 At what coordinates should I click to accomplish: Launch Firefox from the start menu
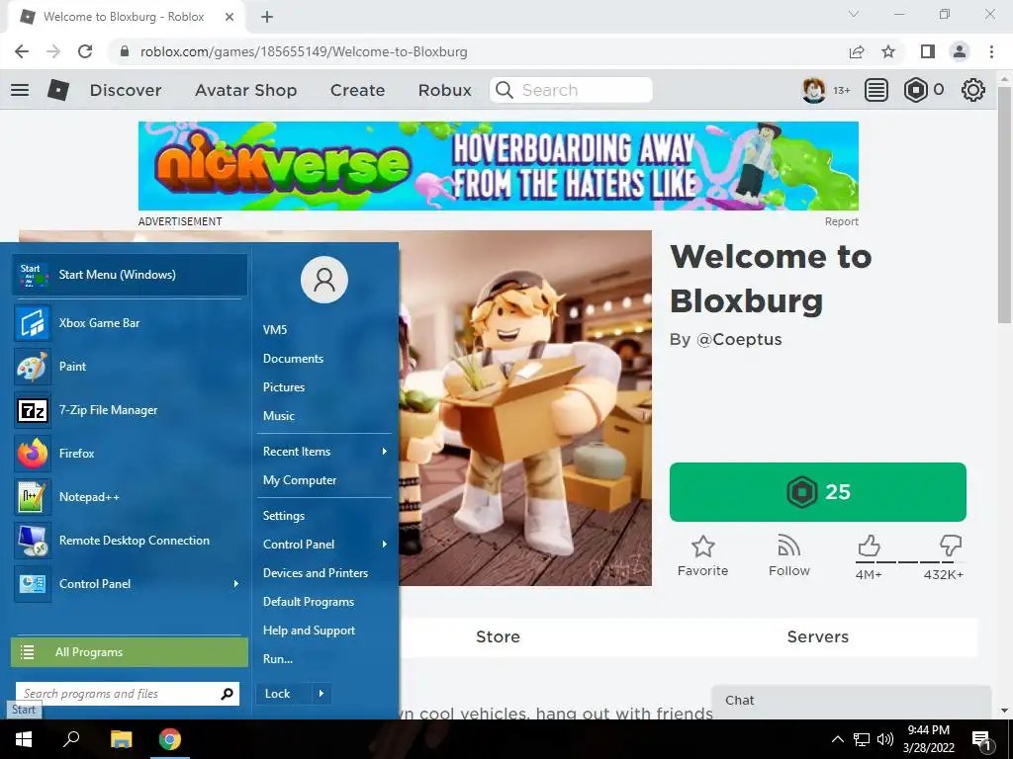coord(130,453)
